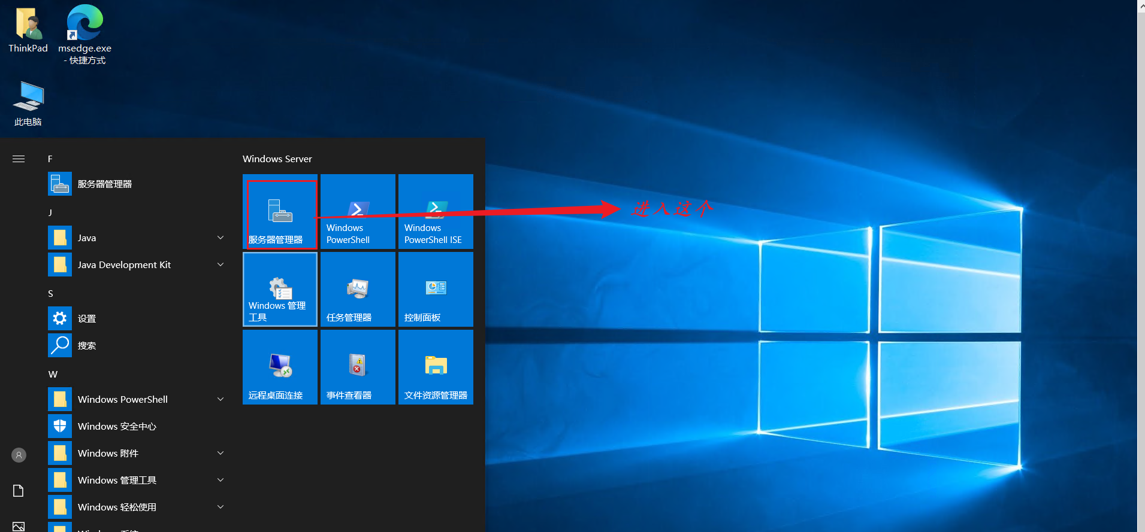The height and width of the screenshot is (532, 1145).
Task: Expand the Windows 附件 folder chevron
Action: [x=220, y=453]
